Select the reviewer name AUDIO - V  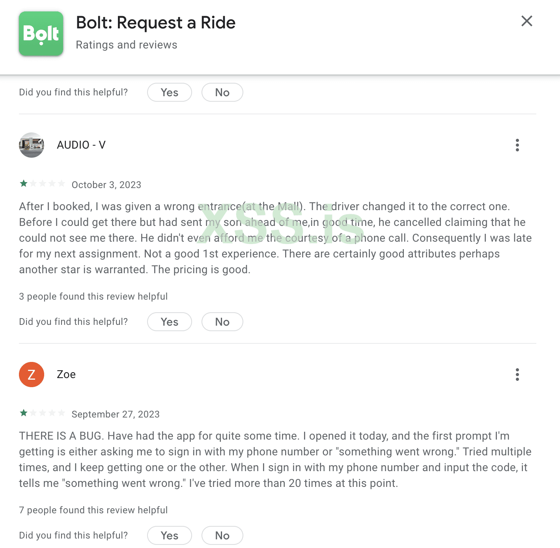[81, 145]
